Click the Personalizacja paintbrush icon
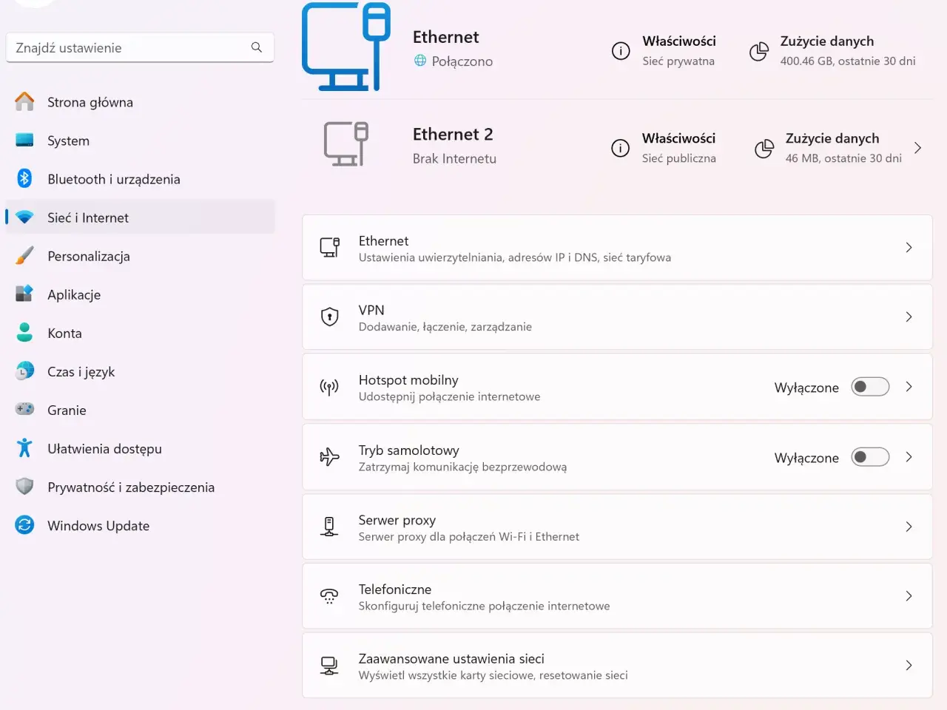Screen dimensions: 947x710 click(x=24, y=255)
